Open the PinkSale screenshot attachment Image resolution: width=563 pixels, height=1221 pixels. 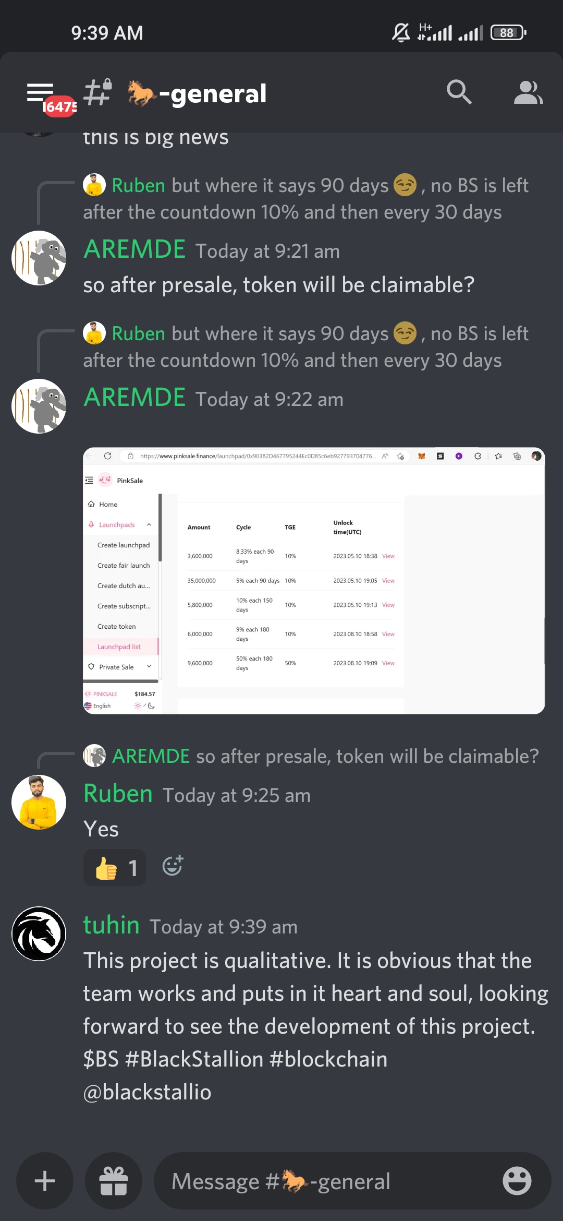(314, 581)
